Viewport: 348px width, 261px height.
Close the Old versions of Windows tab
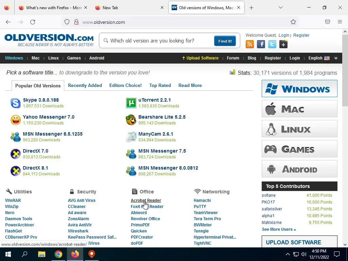click(x=239, y=7)
